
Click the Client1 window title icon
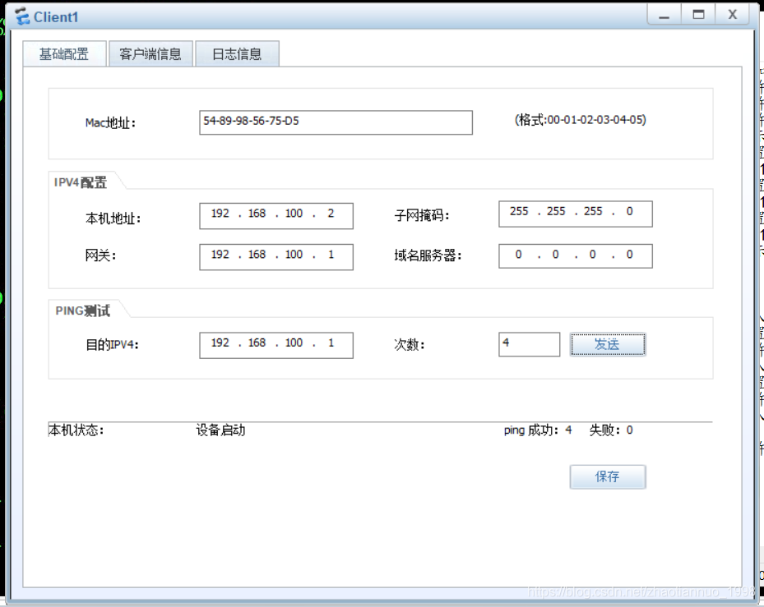(x=22, y=16)
